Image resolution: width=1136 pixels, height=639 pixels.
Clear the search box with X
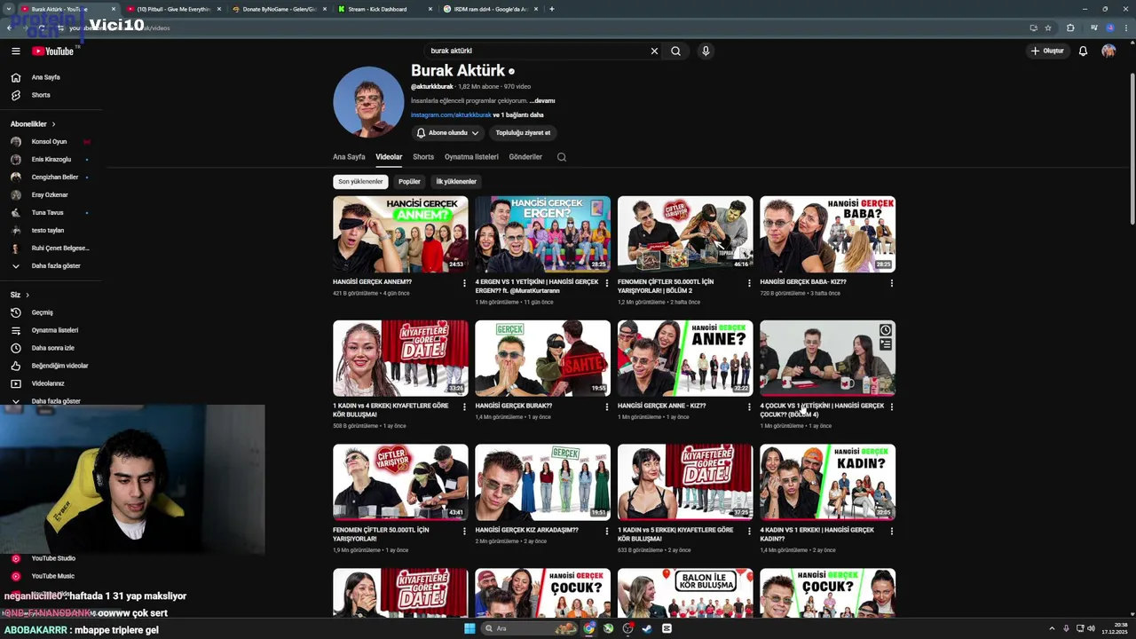(654, 51)
